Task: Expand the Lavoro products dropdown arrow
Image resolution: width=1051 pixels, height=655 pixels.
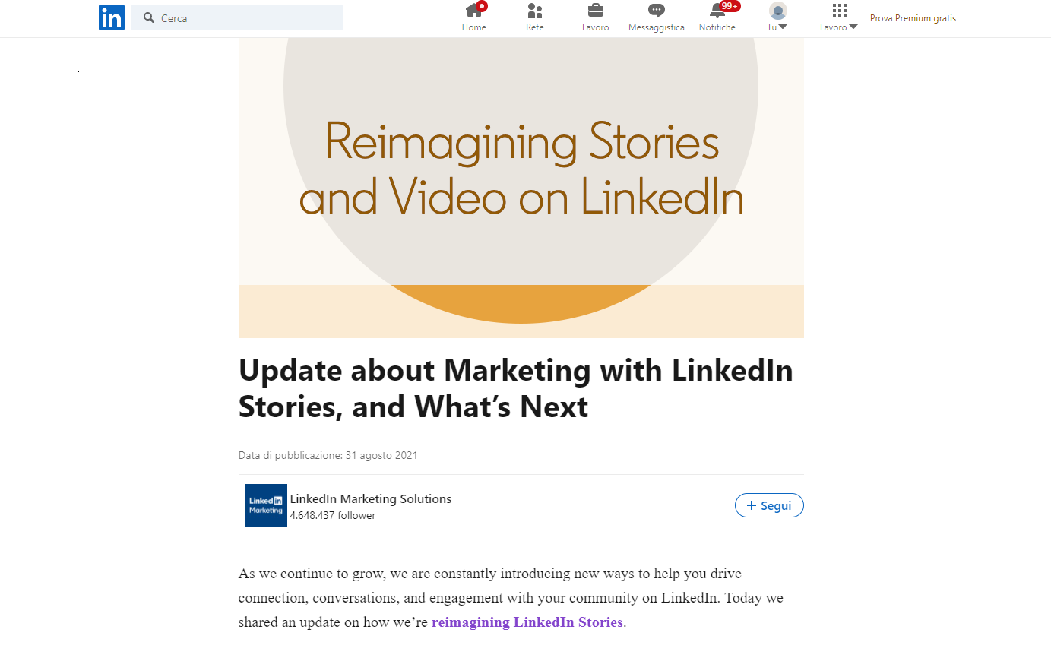Action: pyautogui.click(x=853, y=27)
